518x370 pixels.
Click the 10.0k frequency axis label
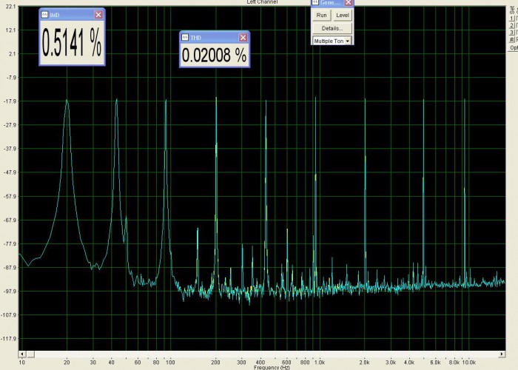[468, 363]
